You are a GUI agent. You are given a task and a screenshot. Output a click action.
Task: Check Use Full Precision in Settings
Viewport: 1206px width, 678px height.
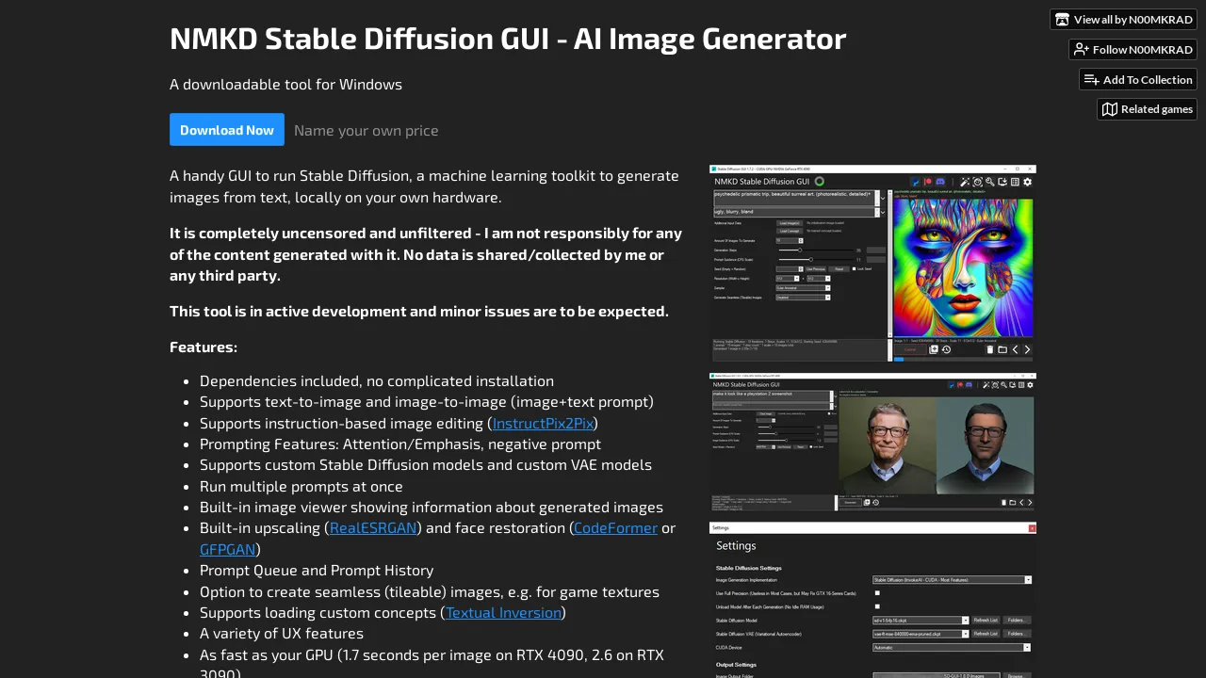877,592
